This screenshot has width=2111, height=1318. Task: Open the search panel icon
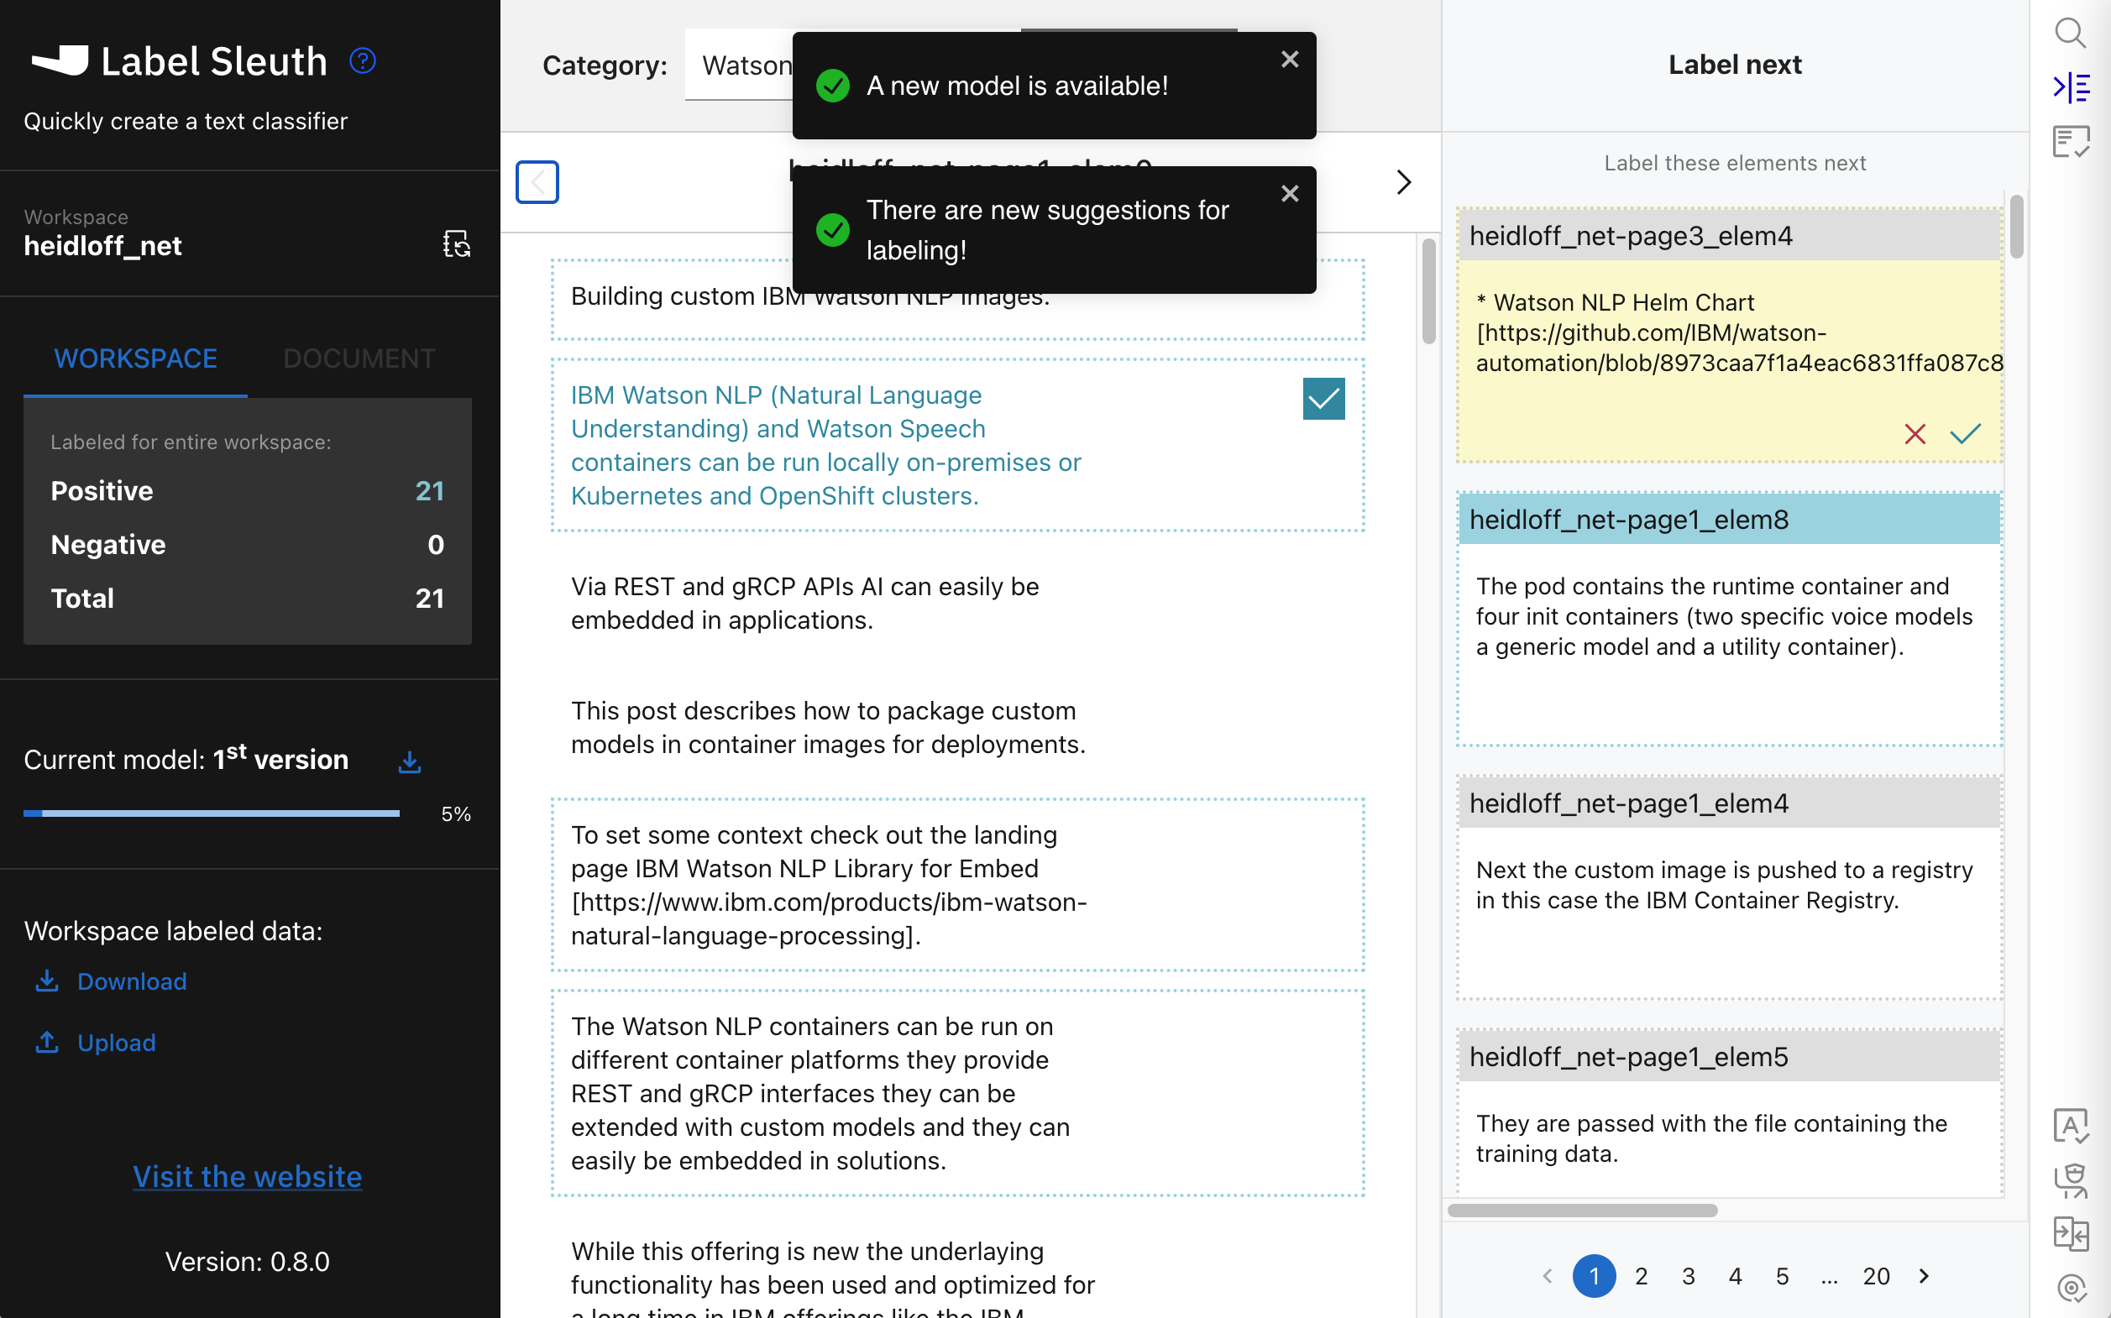(x=2070, y=33)
